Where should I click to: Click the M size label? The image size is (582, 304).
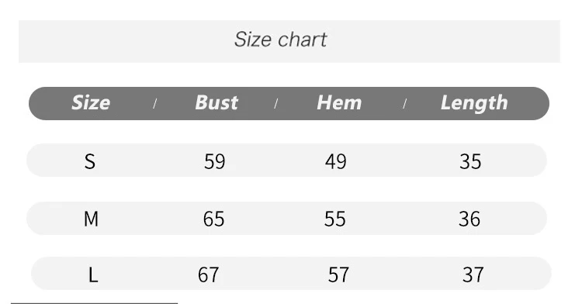point(91,219)
